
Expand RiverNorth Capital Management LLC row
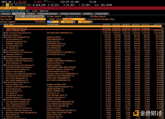point(4,59)
